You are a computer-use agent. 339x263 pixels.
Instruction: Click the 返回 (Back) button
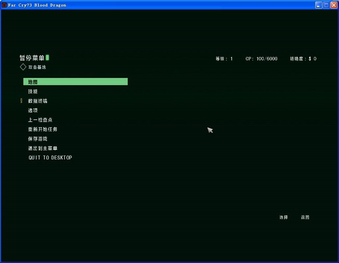(x=305, y=217)
